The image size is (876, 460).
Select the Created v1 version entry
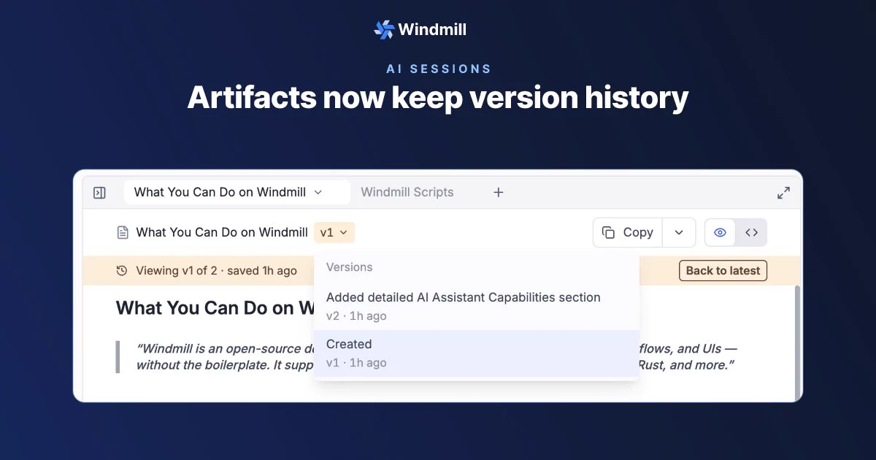coord(477,353)
